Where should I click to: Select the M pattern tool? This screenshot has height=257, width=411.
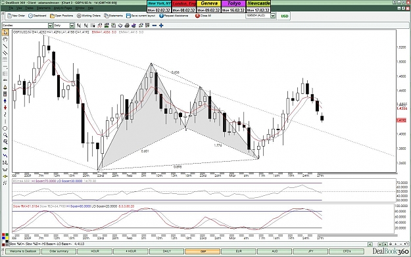(5, 163)
